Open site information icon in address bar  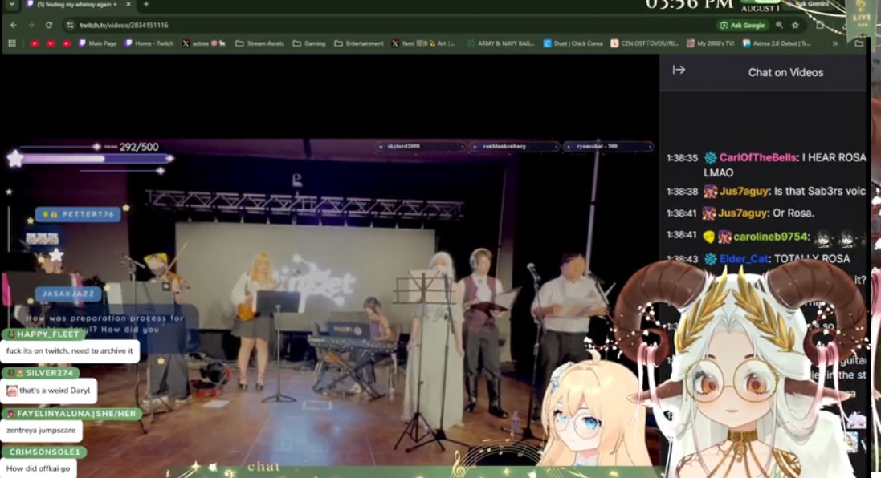tap(70, 25)
